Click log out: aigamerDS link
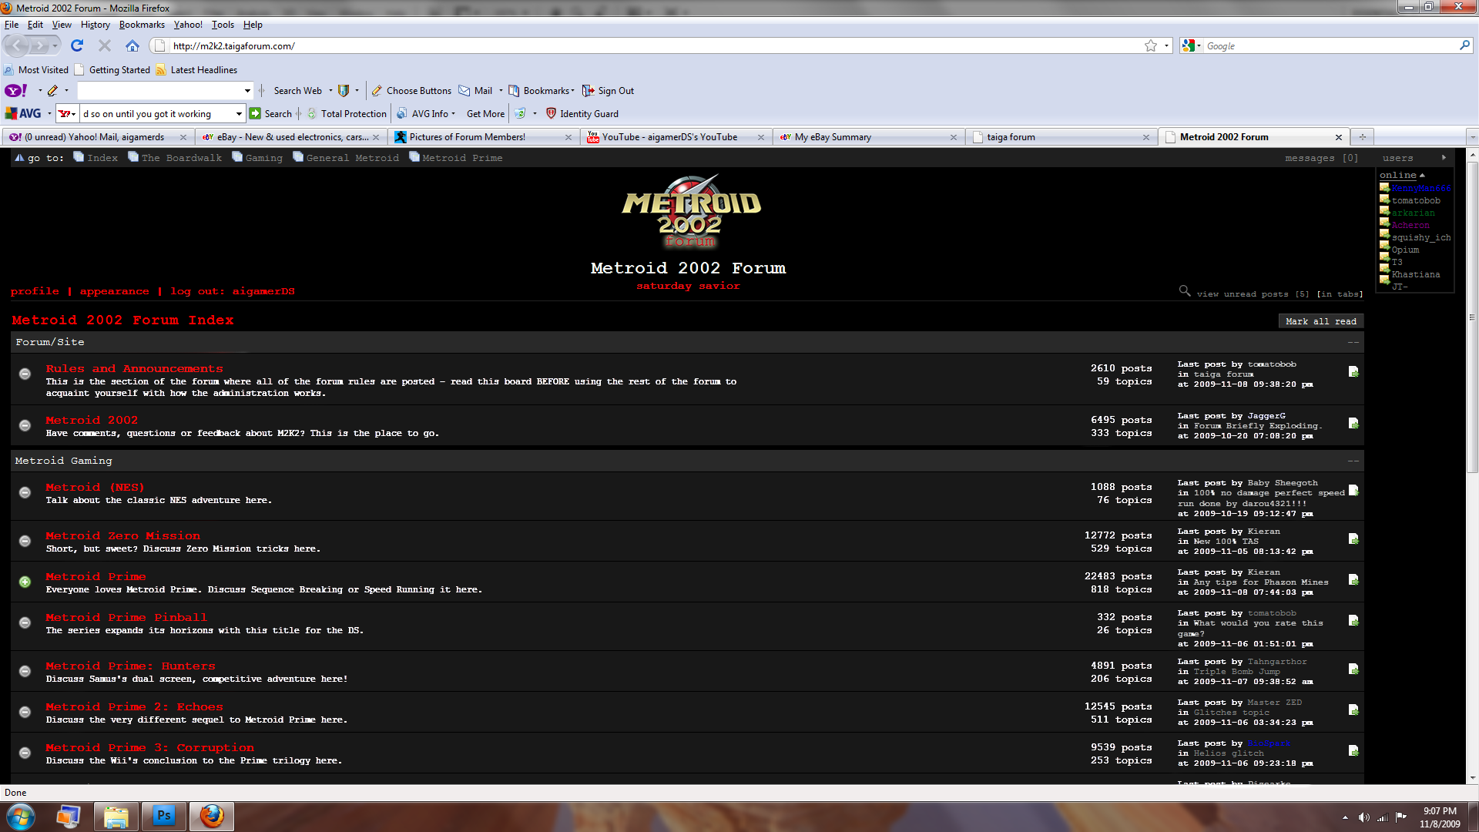Viewport: 1479px width, 832px height. point(233,291)
